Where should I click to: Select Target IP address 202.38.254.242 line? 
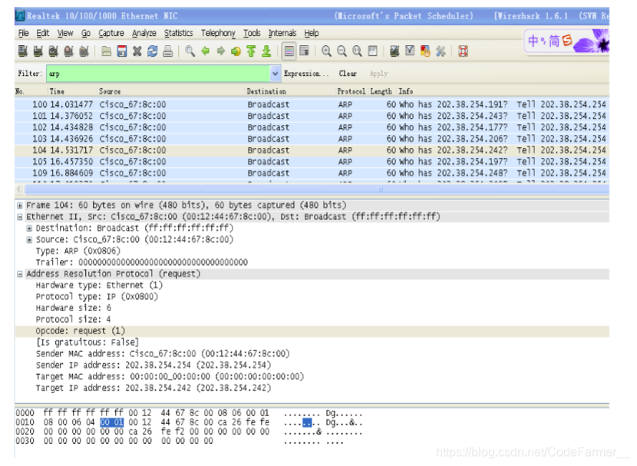(153, 388)
